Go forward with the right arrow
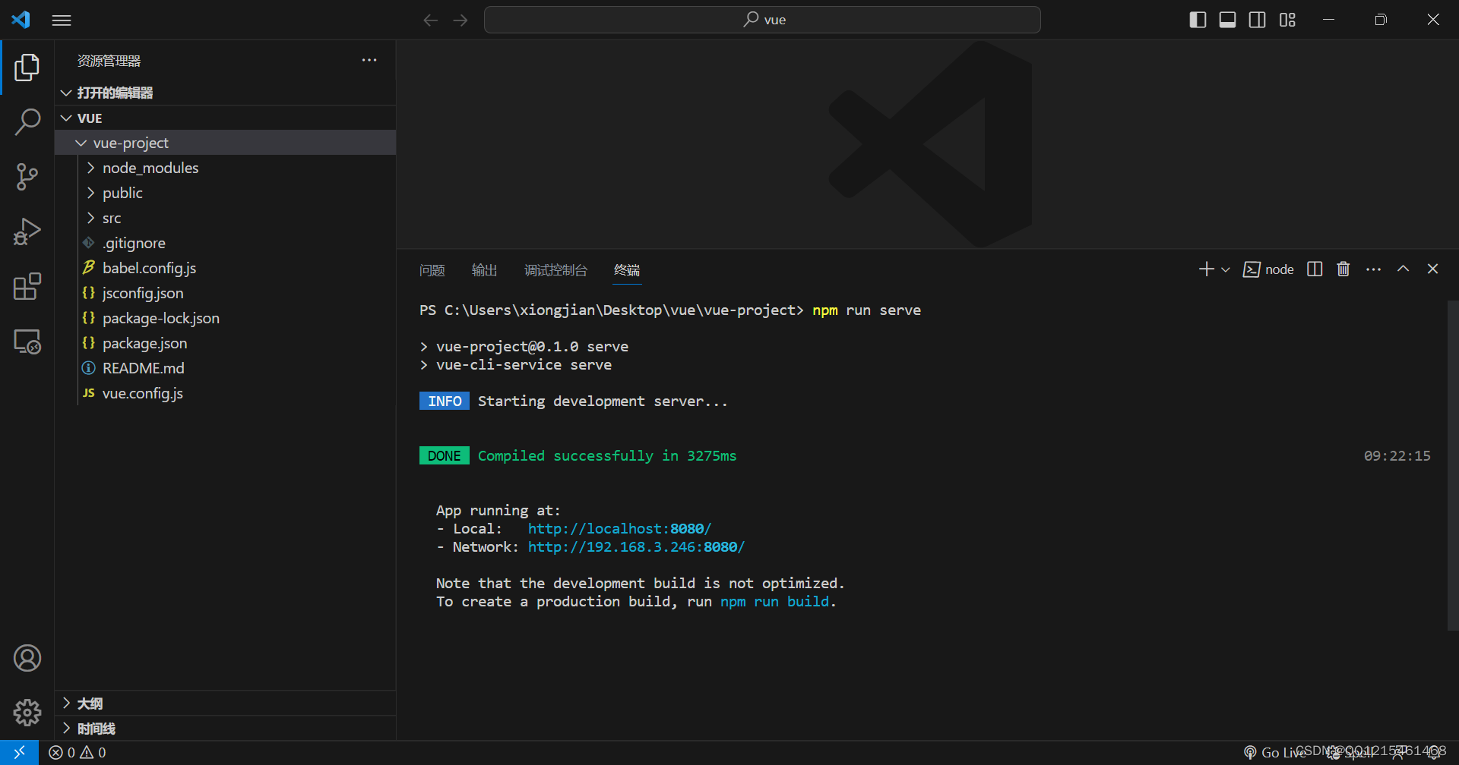Image resolution: width=1459 pixels, height=765 pixels. point(460,20)
